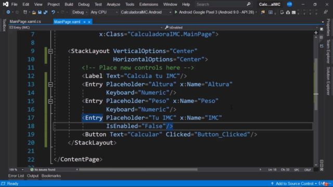Open the Device Manager toolbar icon
This screenshot has height=187, width=333.
(x=282, y=12)
